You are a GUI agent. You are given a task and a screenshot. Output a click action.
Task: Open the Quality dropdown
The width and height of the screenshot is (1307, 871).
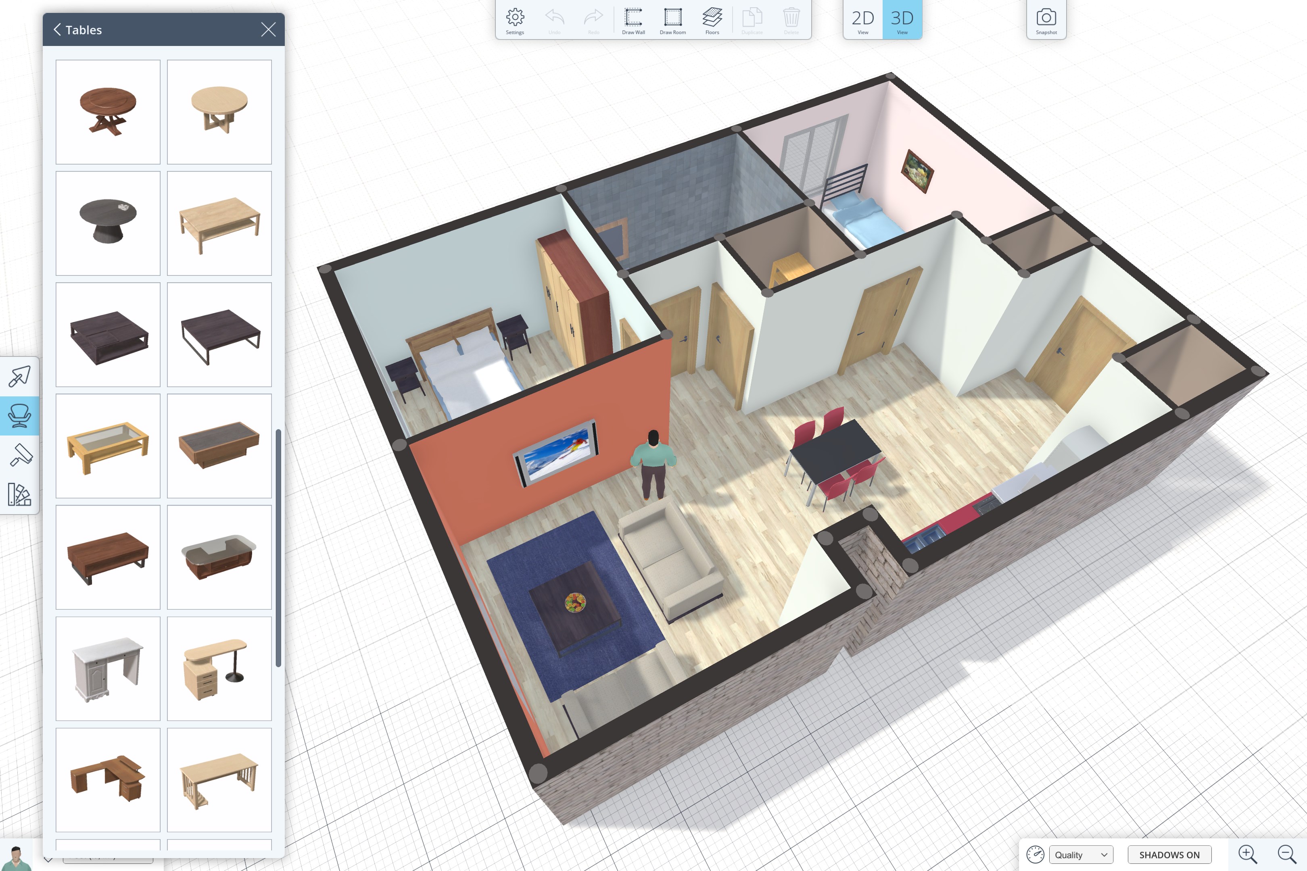(x=1082, y=854)
